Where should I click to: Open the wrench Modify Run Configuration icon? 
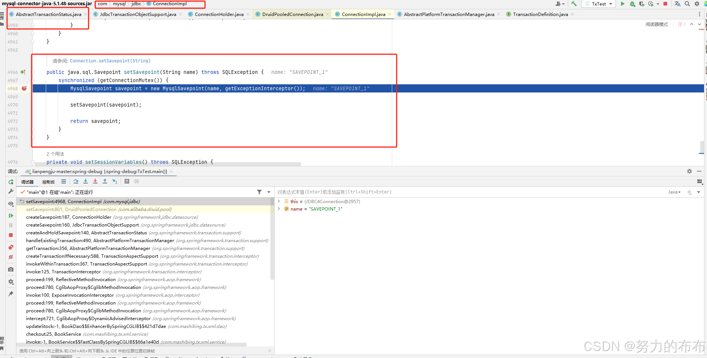tap(11, 191)
